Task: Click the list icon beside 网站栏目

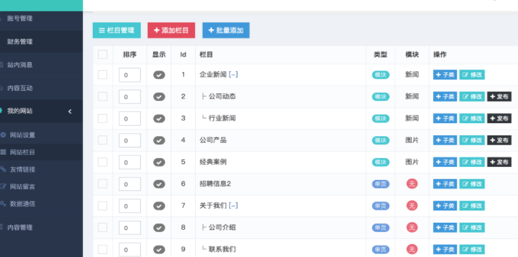Action: tap(3, 152)
